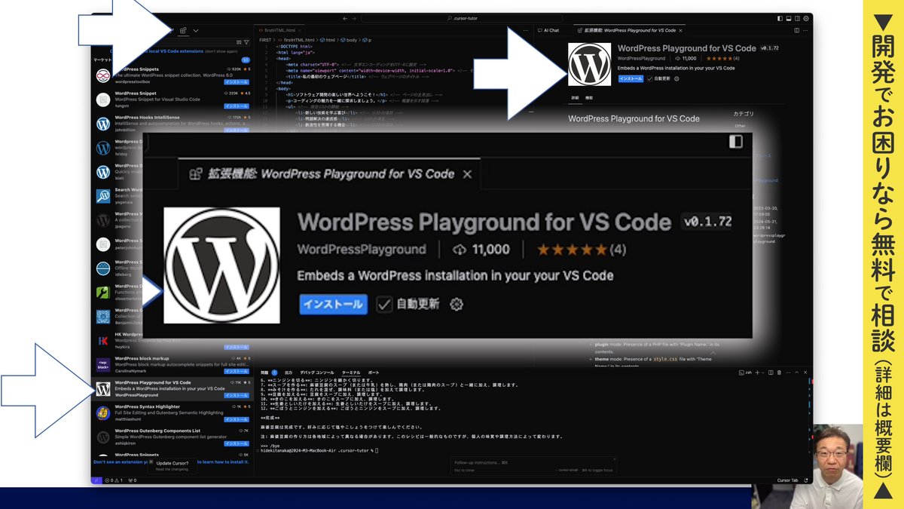The width and height of the screenshot is (904, 509).
Task: Click the WordPress Hooks IntelliSense logo icon
Action: 103,124
